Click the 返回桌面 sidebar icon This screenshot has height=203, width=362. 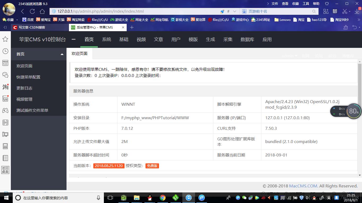(5, 170)
